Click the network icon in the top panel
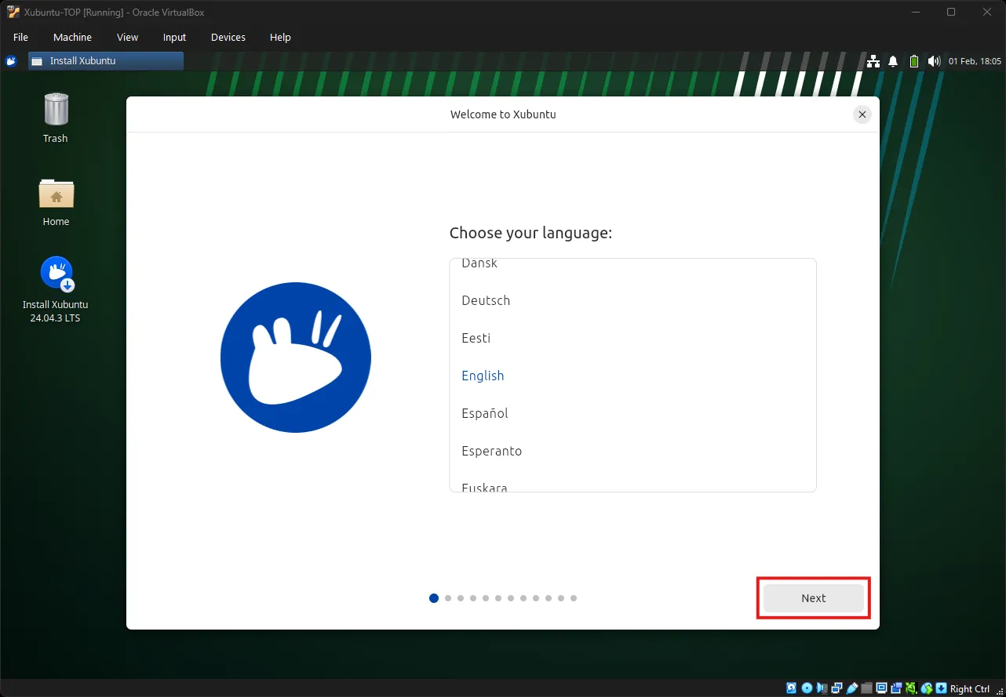Viewport: 1006px width, 697px height. 873,60
